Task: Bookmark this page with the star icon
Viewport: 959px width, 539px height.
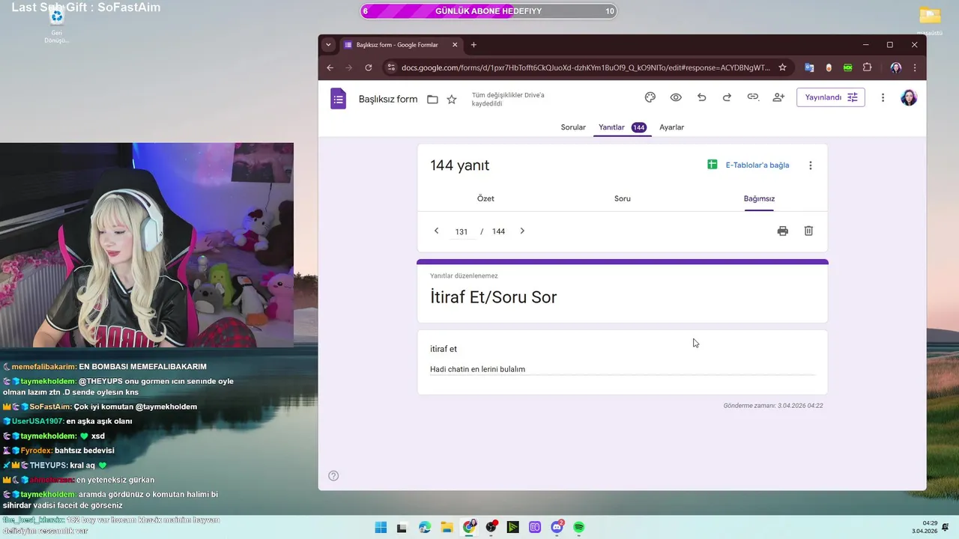Action: [782, 67]
